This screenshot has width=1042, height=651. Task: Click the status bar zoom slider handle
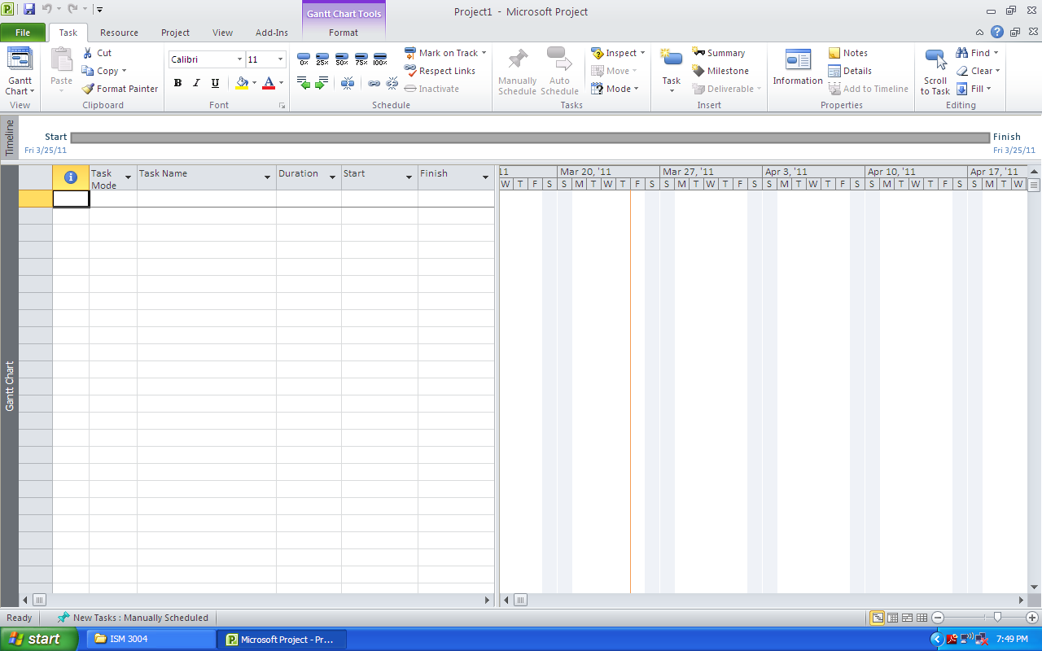[x=997, y=618]
